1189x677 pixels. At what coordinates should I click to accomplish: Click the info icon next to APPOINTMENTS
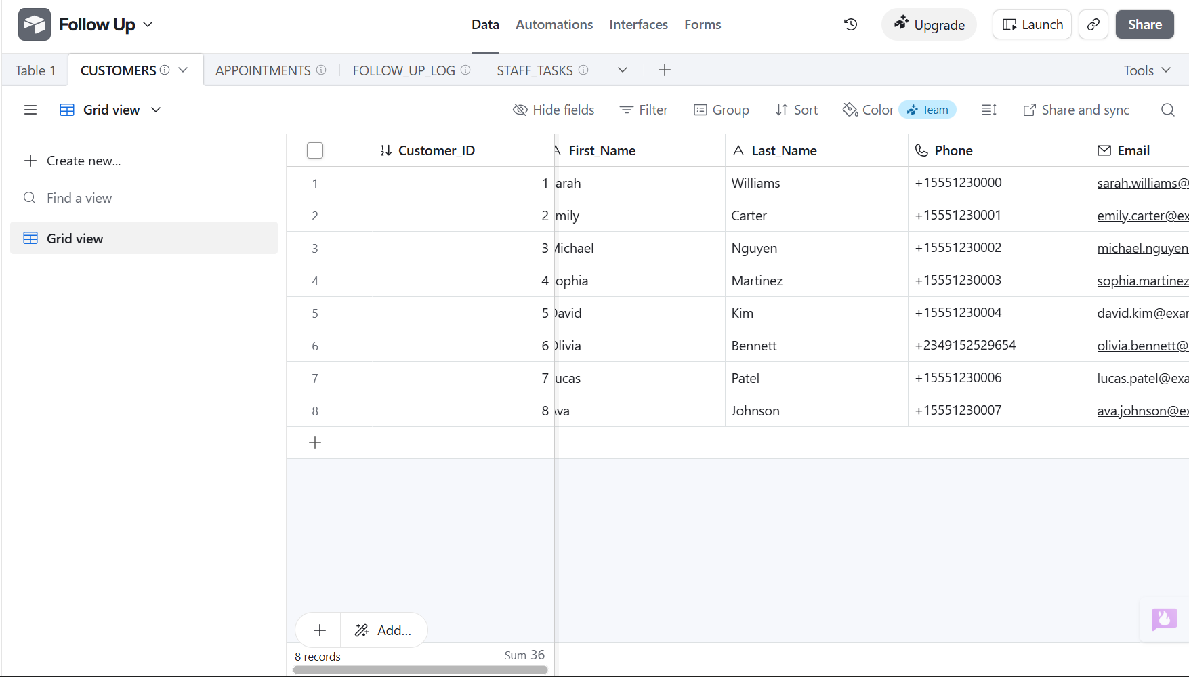[x=321, y=70]
